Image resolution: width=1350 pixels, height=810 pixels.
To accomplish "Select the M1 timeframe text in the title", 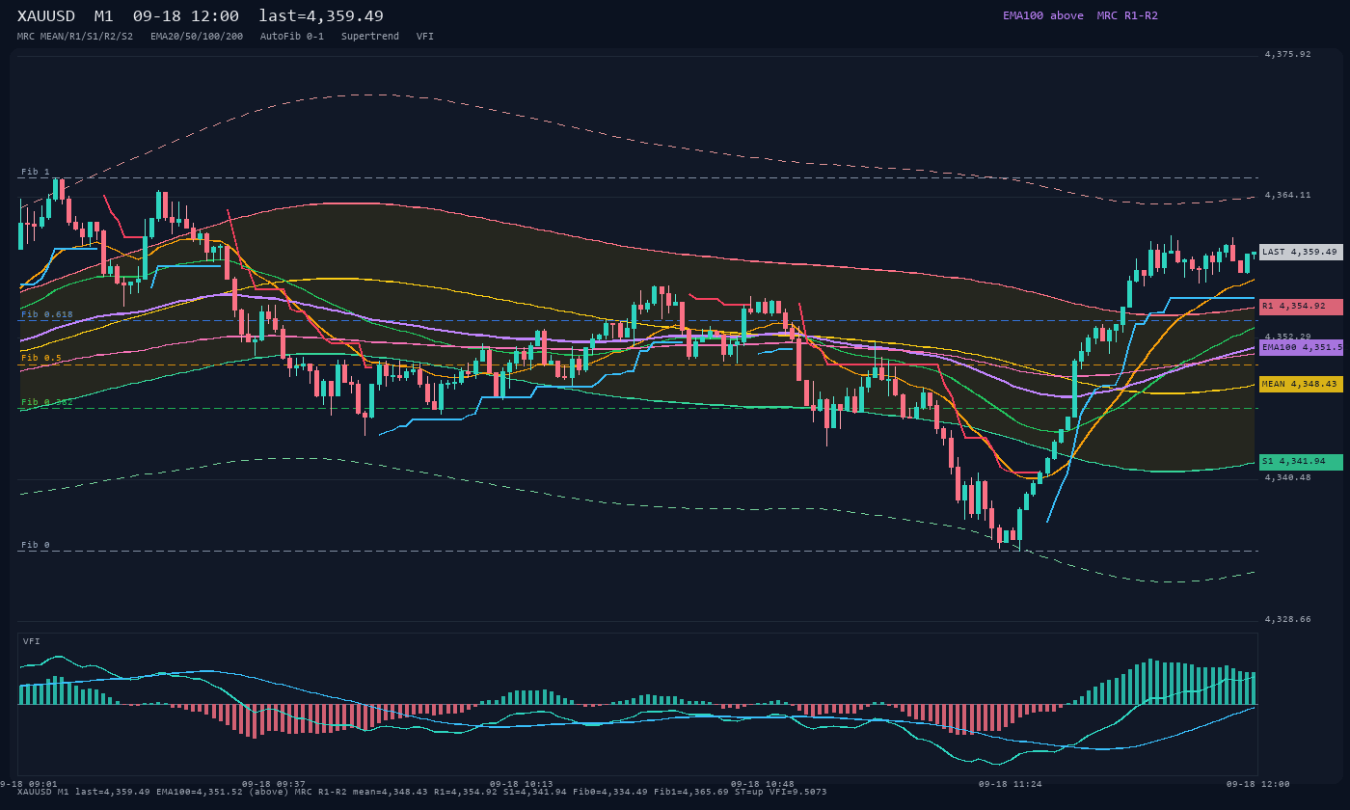I will click(104, 16).
